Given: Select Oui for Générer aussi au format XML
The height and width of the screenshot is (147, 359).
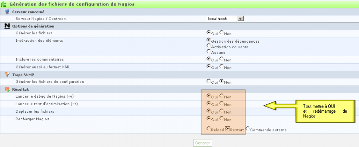Looking at the screenshot, I should 208,66.
